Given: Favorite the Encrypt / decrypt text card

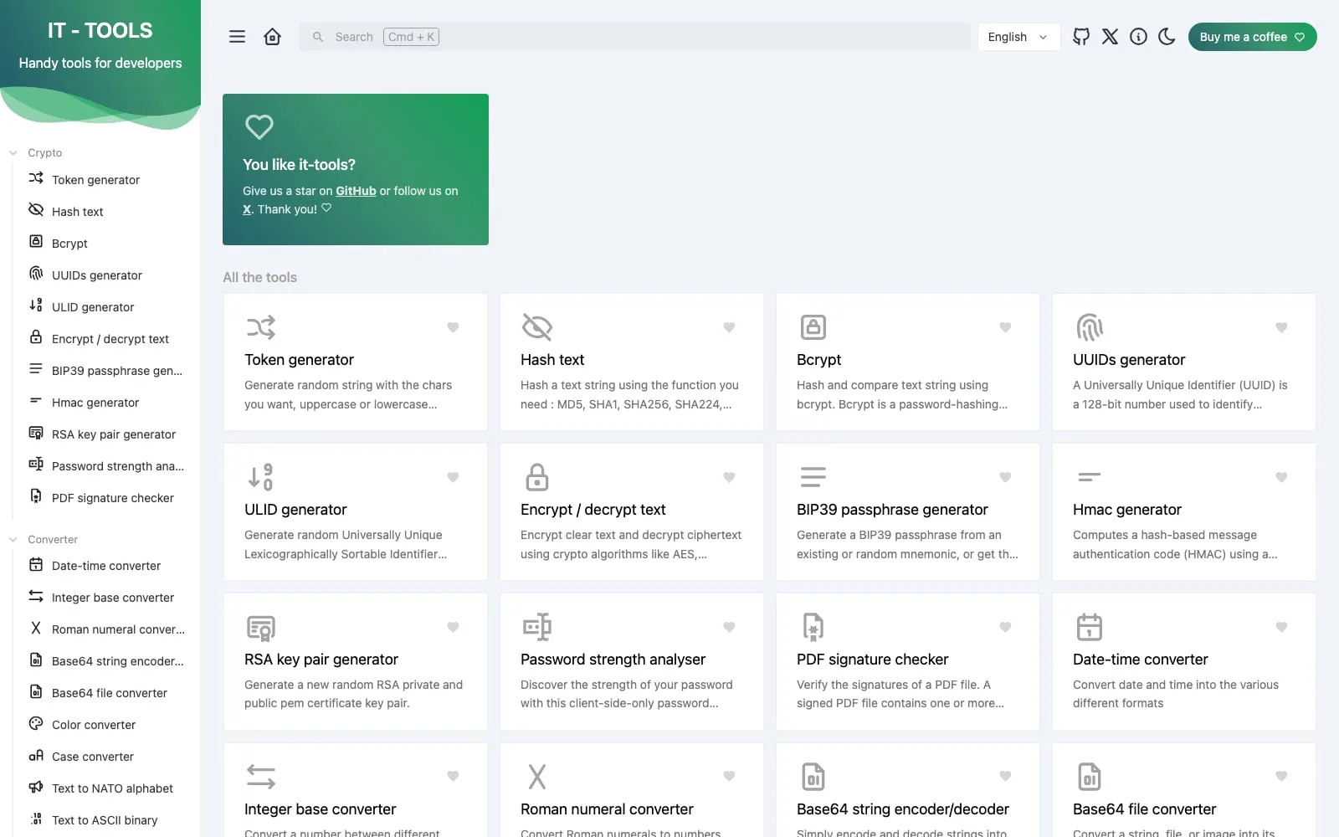Looking at the screenshot, I should 729,477.
